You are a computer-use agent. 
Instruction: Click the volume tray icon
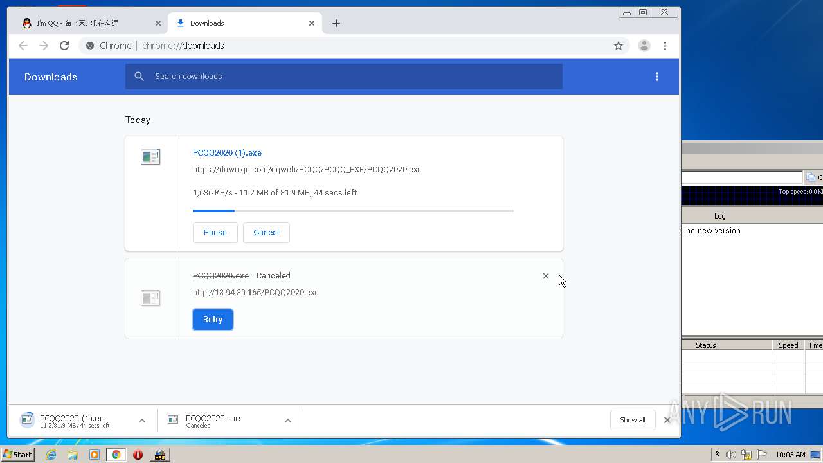pyautogui.click(x=731, y=455)
